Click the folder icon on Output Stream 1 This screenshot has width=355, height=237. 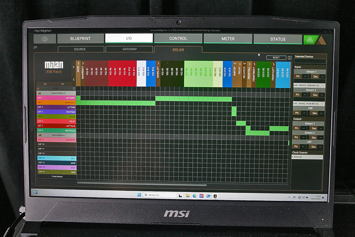coord(40,135)
